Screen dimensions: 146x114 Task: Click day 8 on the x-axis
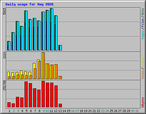(x=39, y=111)
